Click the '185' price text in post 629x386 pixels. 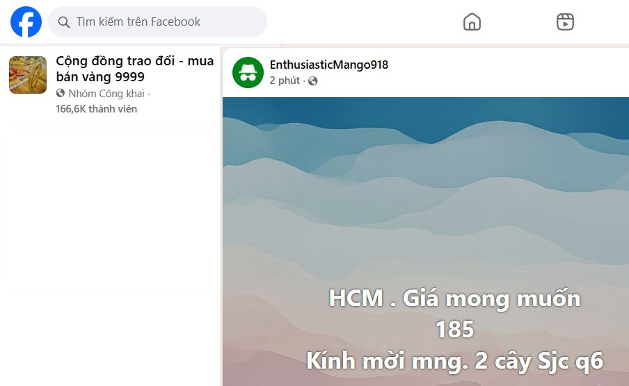455,330
